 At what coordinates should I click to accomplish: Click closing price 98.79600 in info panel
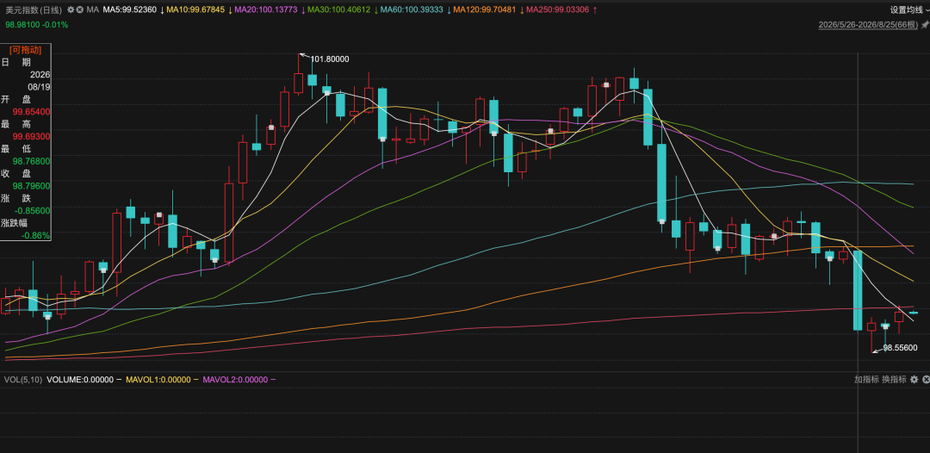click(32, 185)
